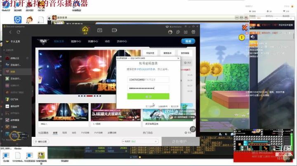Viewport: 297px width, 166px height.
Task: Open the gift box icon in WeGame
Action: click(193, 32)
